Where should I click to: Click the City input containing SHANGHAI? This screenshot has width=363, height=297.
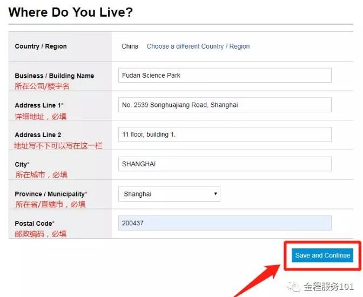point(225,164)
